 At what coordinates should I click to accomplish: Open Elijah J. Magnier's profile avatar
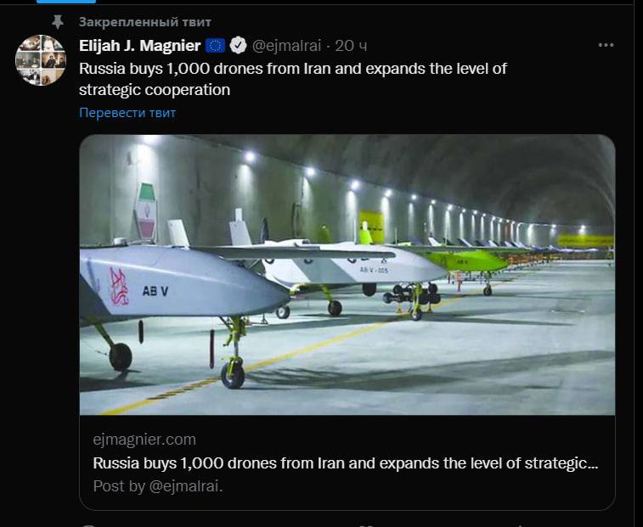[41, 59]
